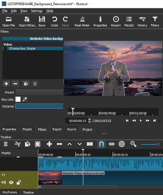Toggle timeline snapping magnet
Viewport: 163px width, 195px height.
tap(101, 144)
